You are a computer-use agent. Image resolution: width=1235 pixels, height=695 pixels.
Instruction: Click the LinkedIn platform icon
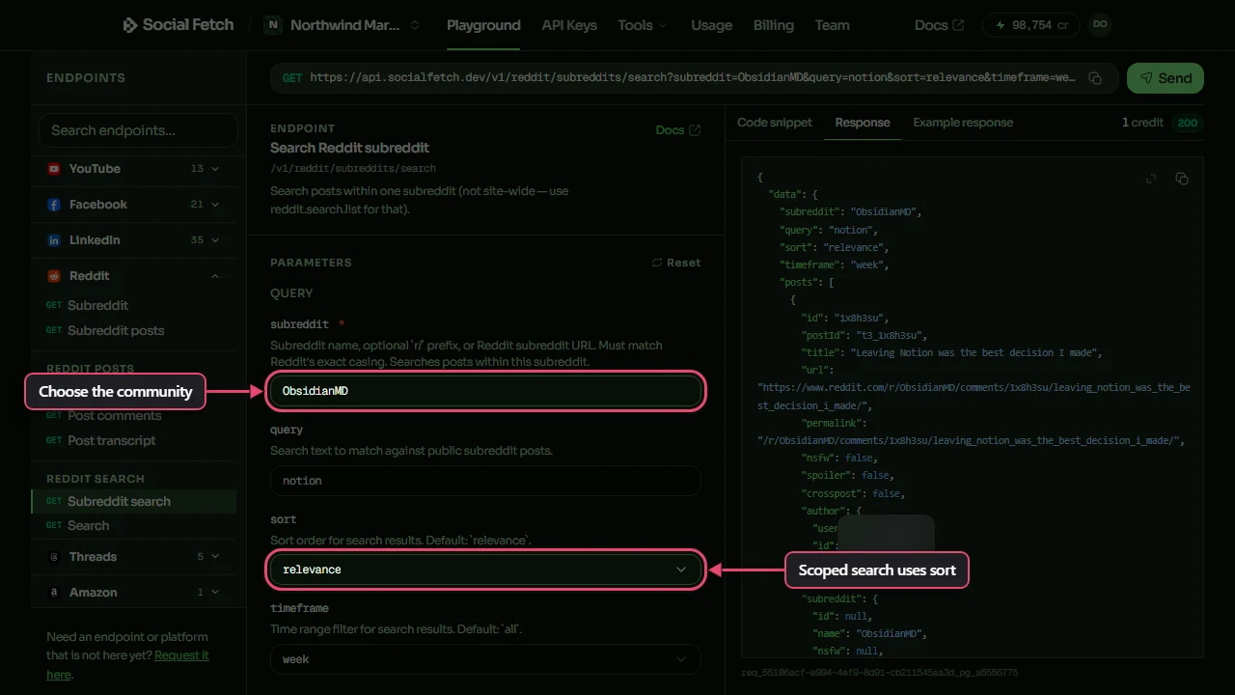(54, 240)
